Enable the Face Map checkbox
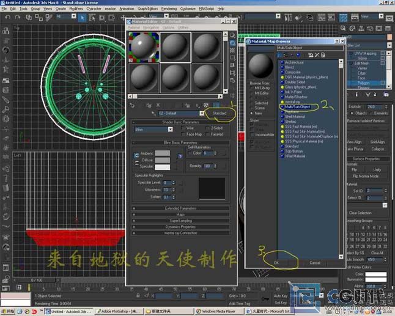The width and height of the screenshot is (395, 316). pyautogui.click(x=183, y=134)
